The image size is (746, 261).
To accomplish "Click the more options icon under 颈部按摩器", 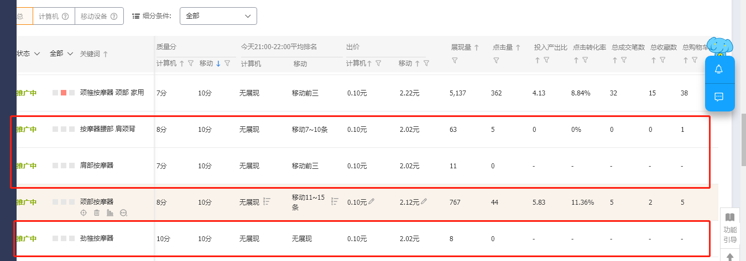I will pyautogui.click(x=123, y=212).
